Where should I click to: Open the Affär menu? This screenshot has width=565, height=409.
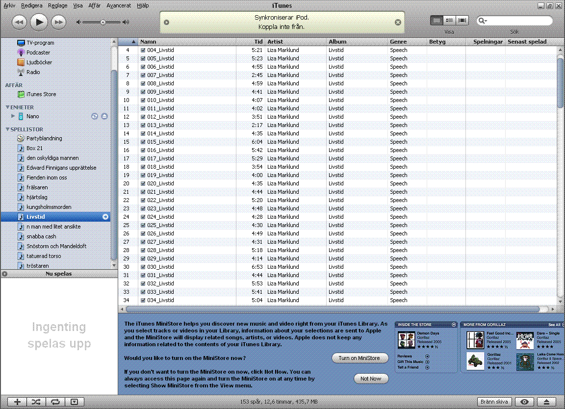pos(94,5)
